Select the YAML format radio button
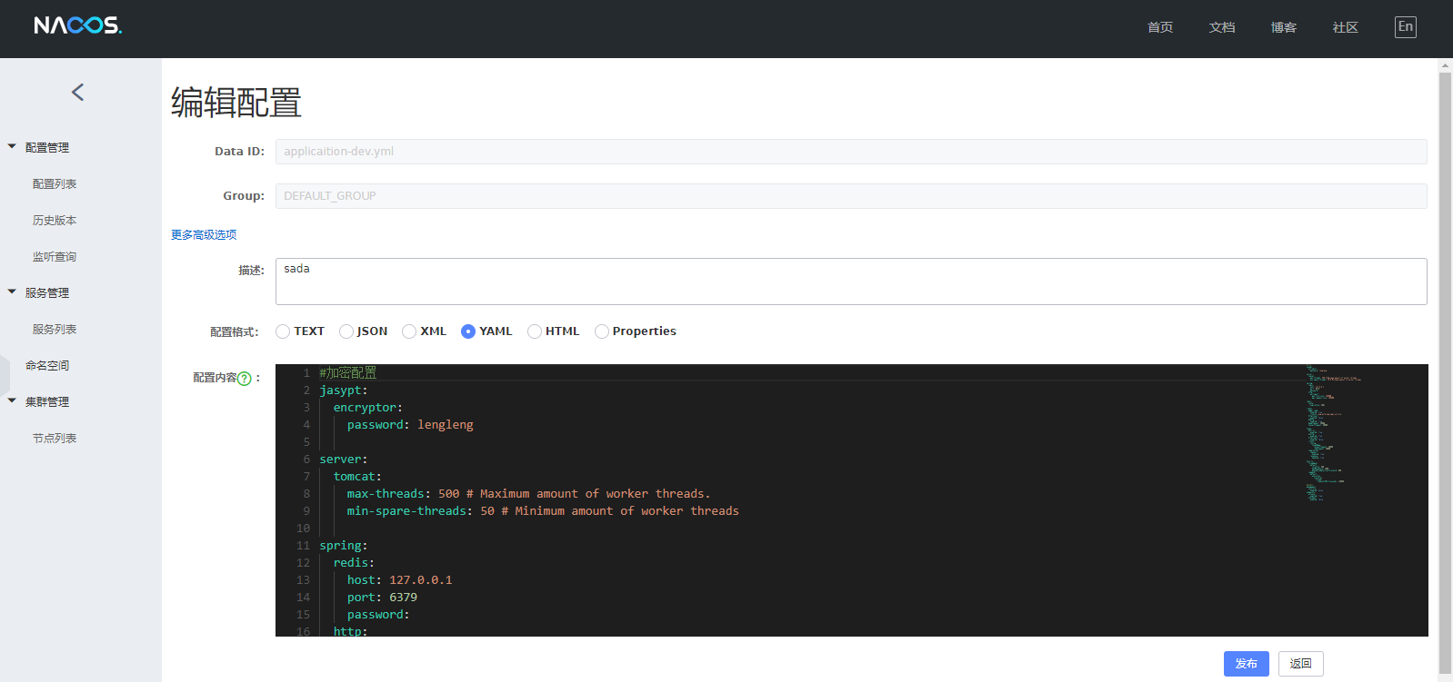This screenshot has height=682, width=1453. [x=468, y=331]
